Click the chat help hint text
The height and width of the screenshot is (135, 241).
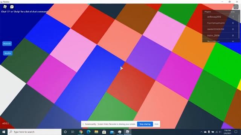pyautogui.click(x=25, y=12)
